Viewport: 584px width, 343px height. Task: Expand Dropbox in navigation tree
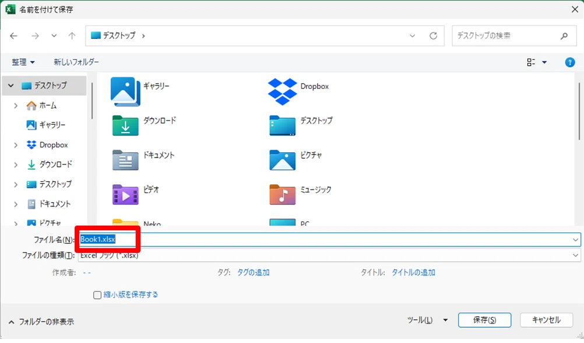(x=16, y=145)
